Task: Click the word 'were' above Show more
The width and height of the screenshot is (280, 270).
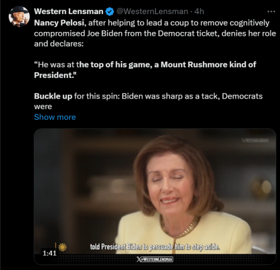Action: coord(43,107)
